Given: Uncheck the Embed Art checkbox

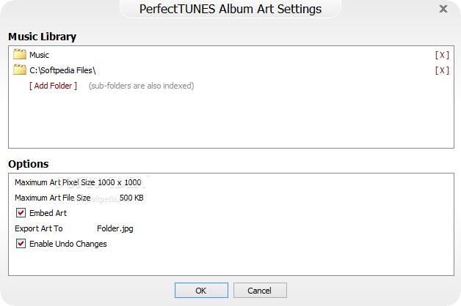Looking at the screenshot, I should (21, 213).
